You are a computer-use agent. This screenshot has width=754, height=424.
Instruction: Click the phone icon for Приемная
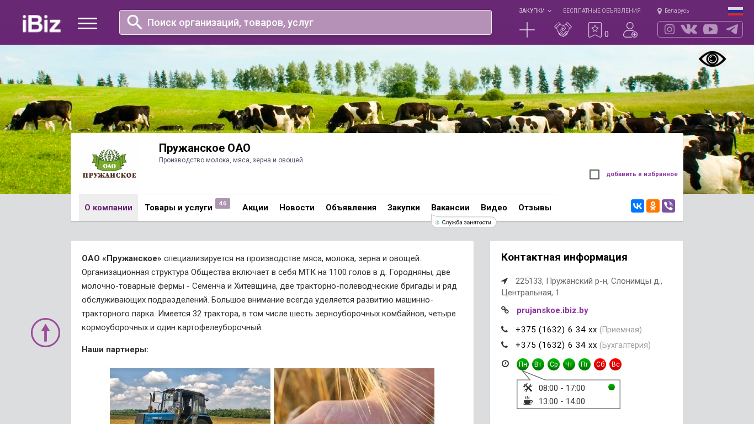505,330
